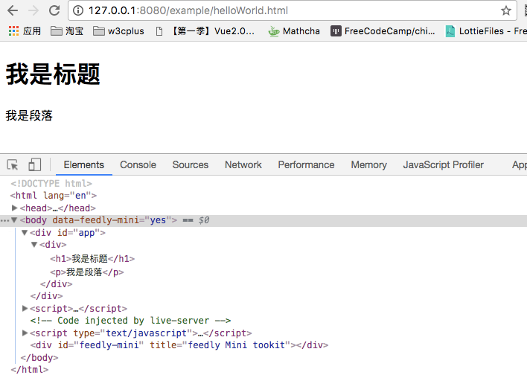Screen dimensions: 527x375
Task: Open the 【第一季】Vue2.0 bookmark
Action: click(205, 31)
